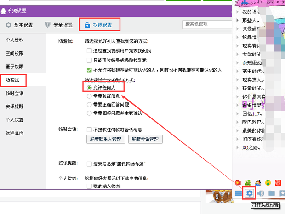Open the QQ main menu hamburger icon
The width and height of the screenshot is (285, 214).
coord(238,193)
